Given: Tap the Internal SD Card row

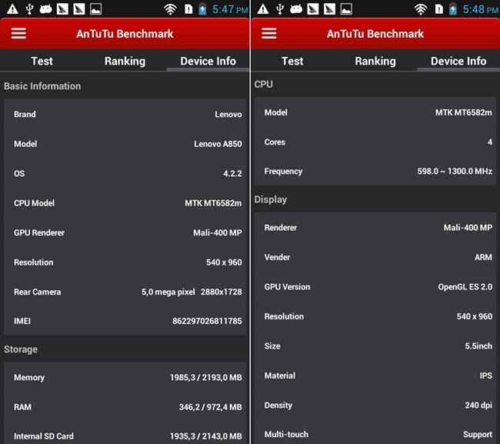Looking at the screenshot, I should 125,433.
